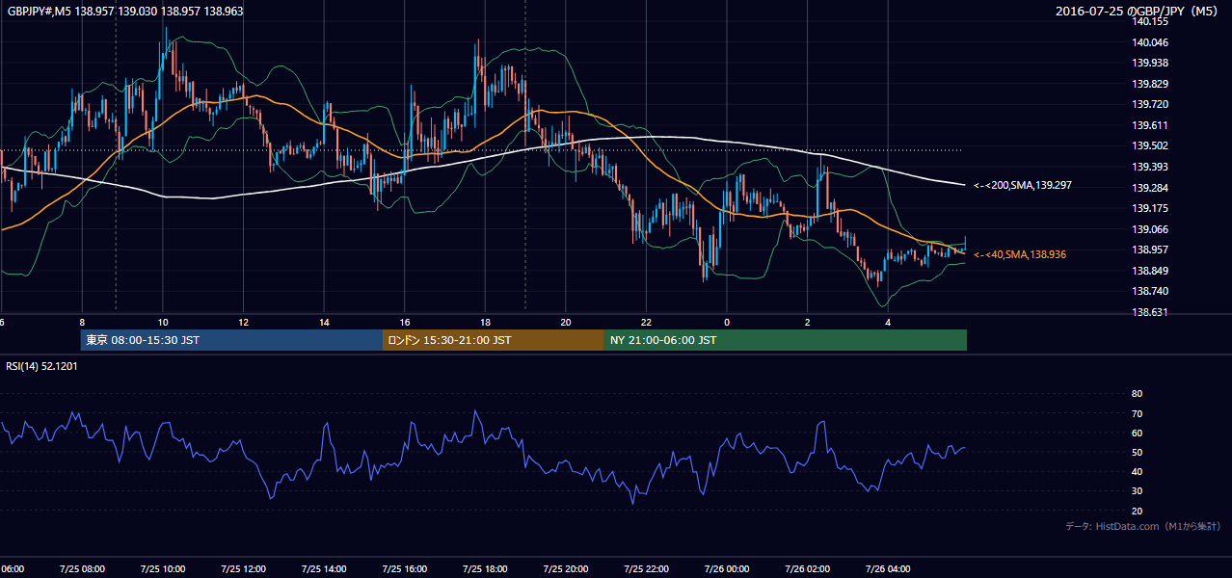Click the RSI 80 level label
Image resolution: width=1232 pixels, height=578 pixels.
(1137, 394)
